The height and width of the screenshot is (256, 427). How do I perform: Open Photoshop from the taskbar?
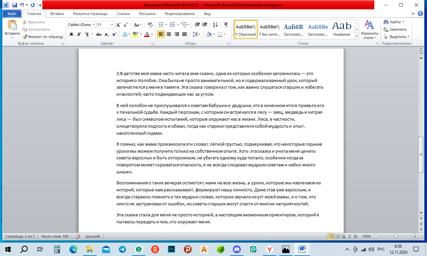[x=172, y=249]
